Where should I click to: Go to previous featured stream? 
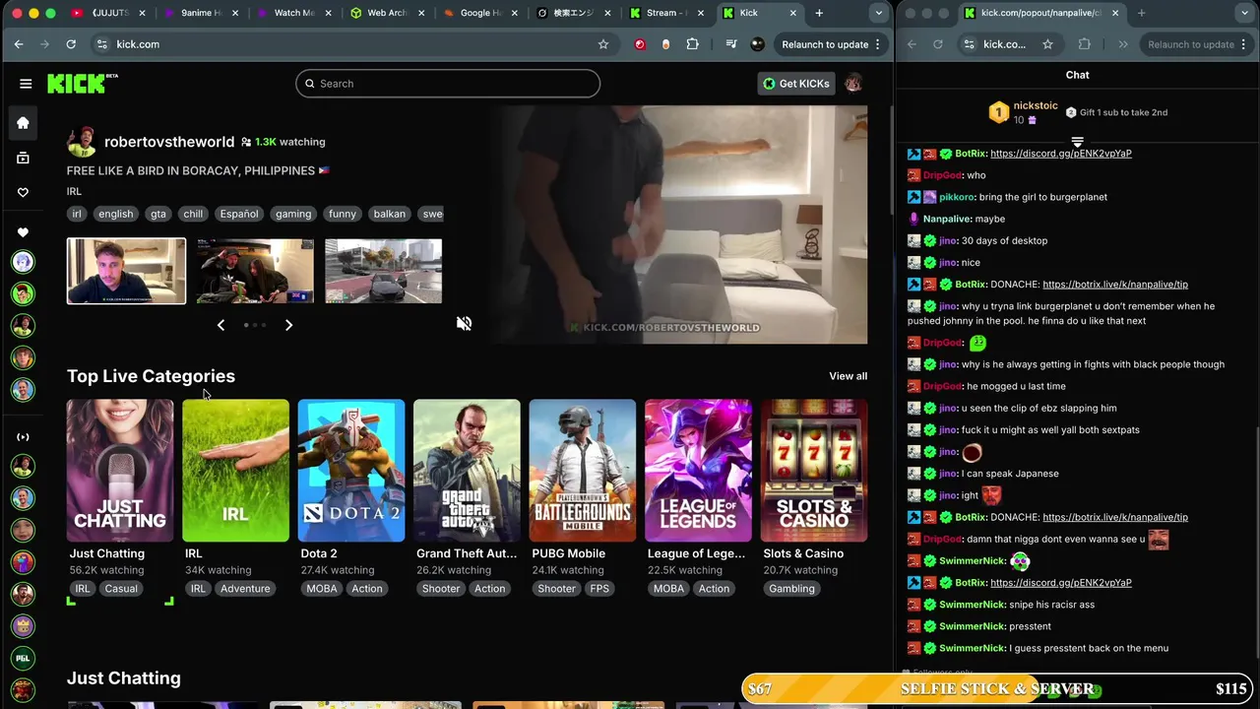[220, 325]
